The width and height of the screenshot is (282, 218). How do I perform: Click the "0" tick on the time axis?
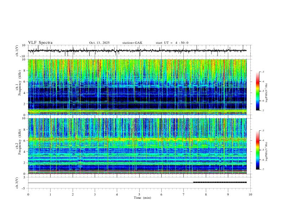point(28,194)
